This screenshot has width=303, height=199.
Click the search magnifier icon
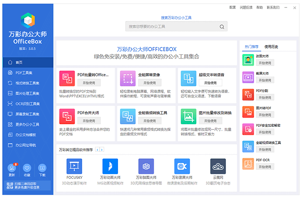point(222,27)
